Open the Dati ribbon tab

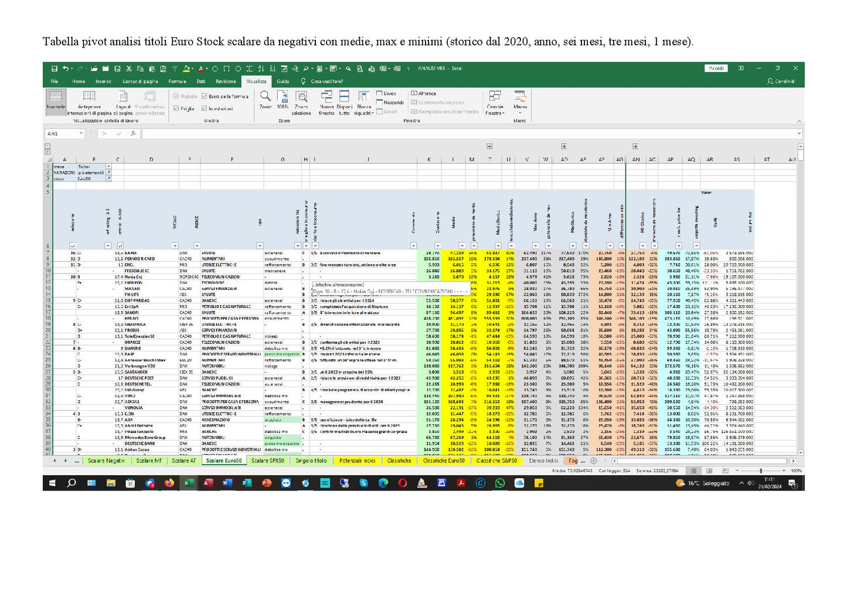201,82
